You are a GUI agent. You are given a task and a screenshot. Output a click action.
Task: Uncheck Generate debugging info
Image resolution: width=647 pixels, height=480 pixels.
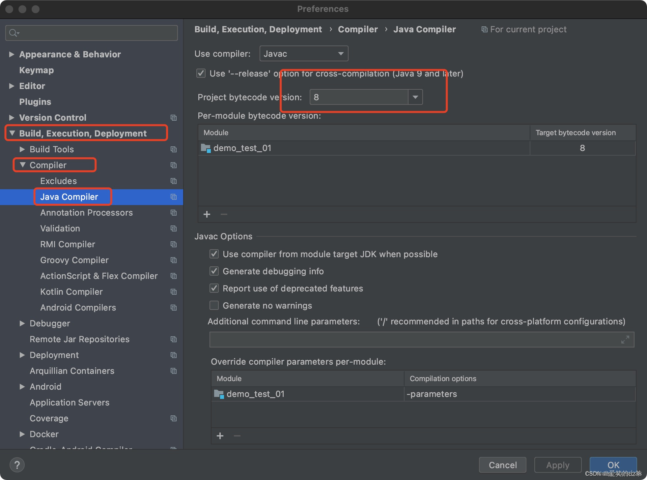pos(214,271)
